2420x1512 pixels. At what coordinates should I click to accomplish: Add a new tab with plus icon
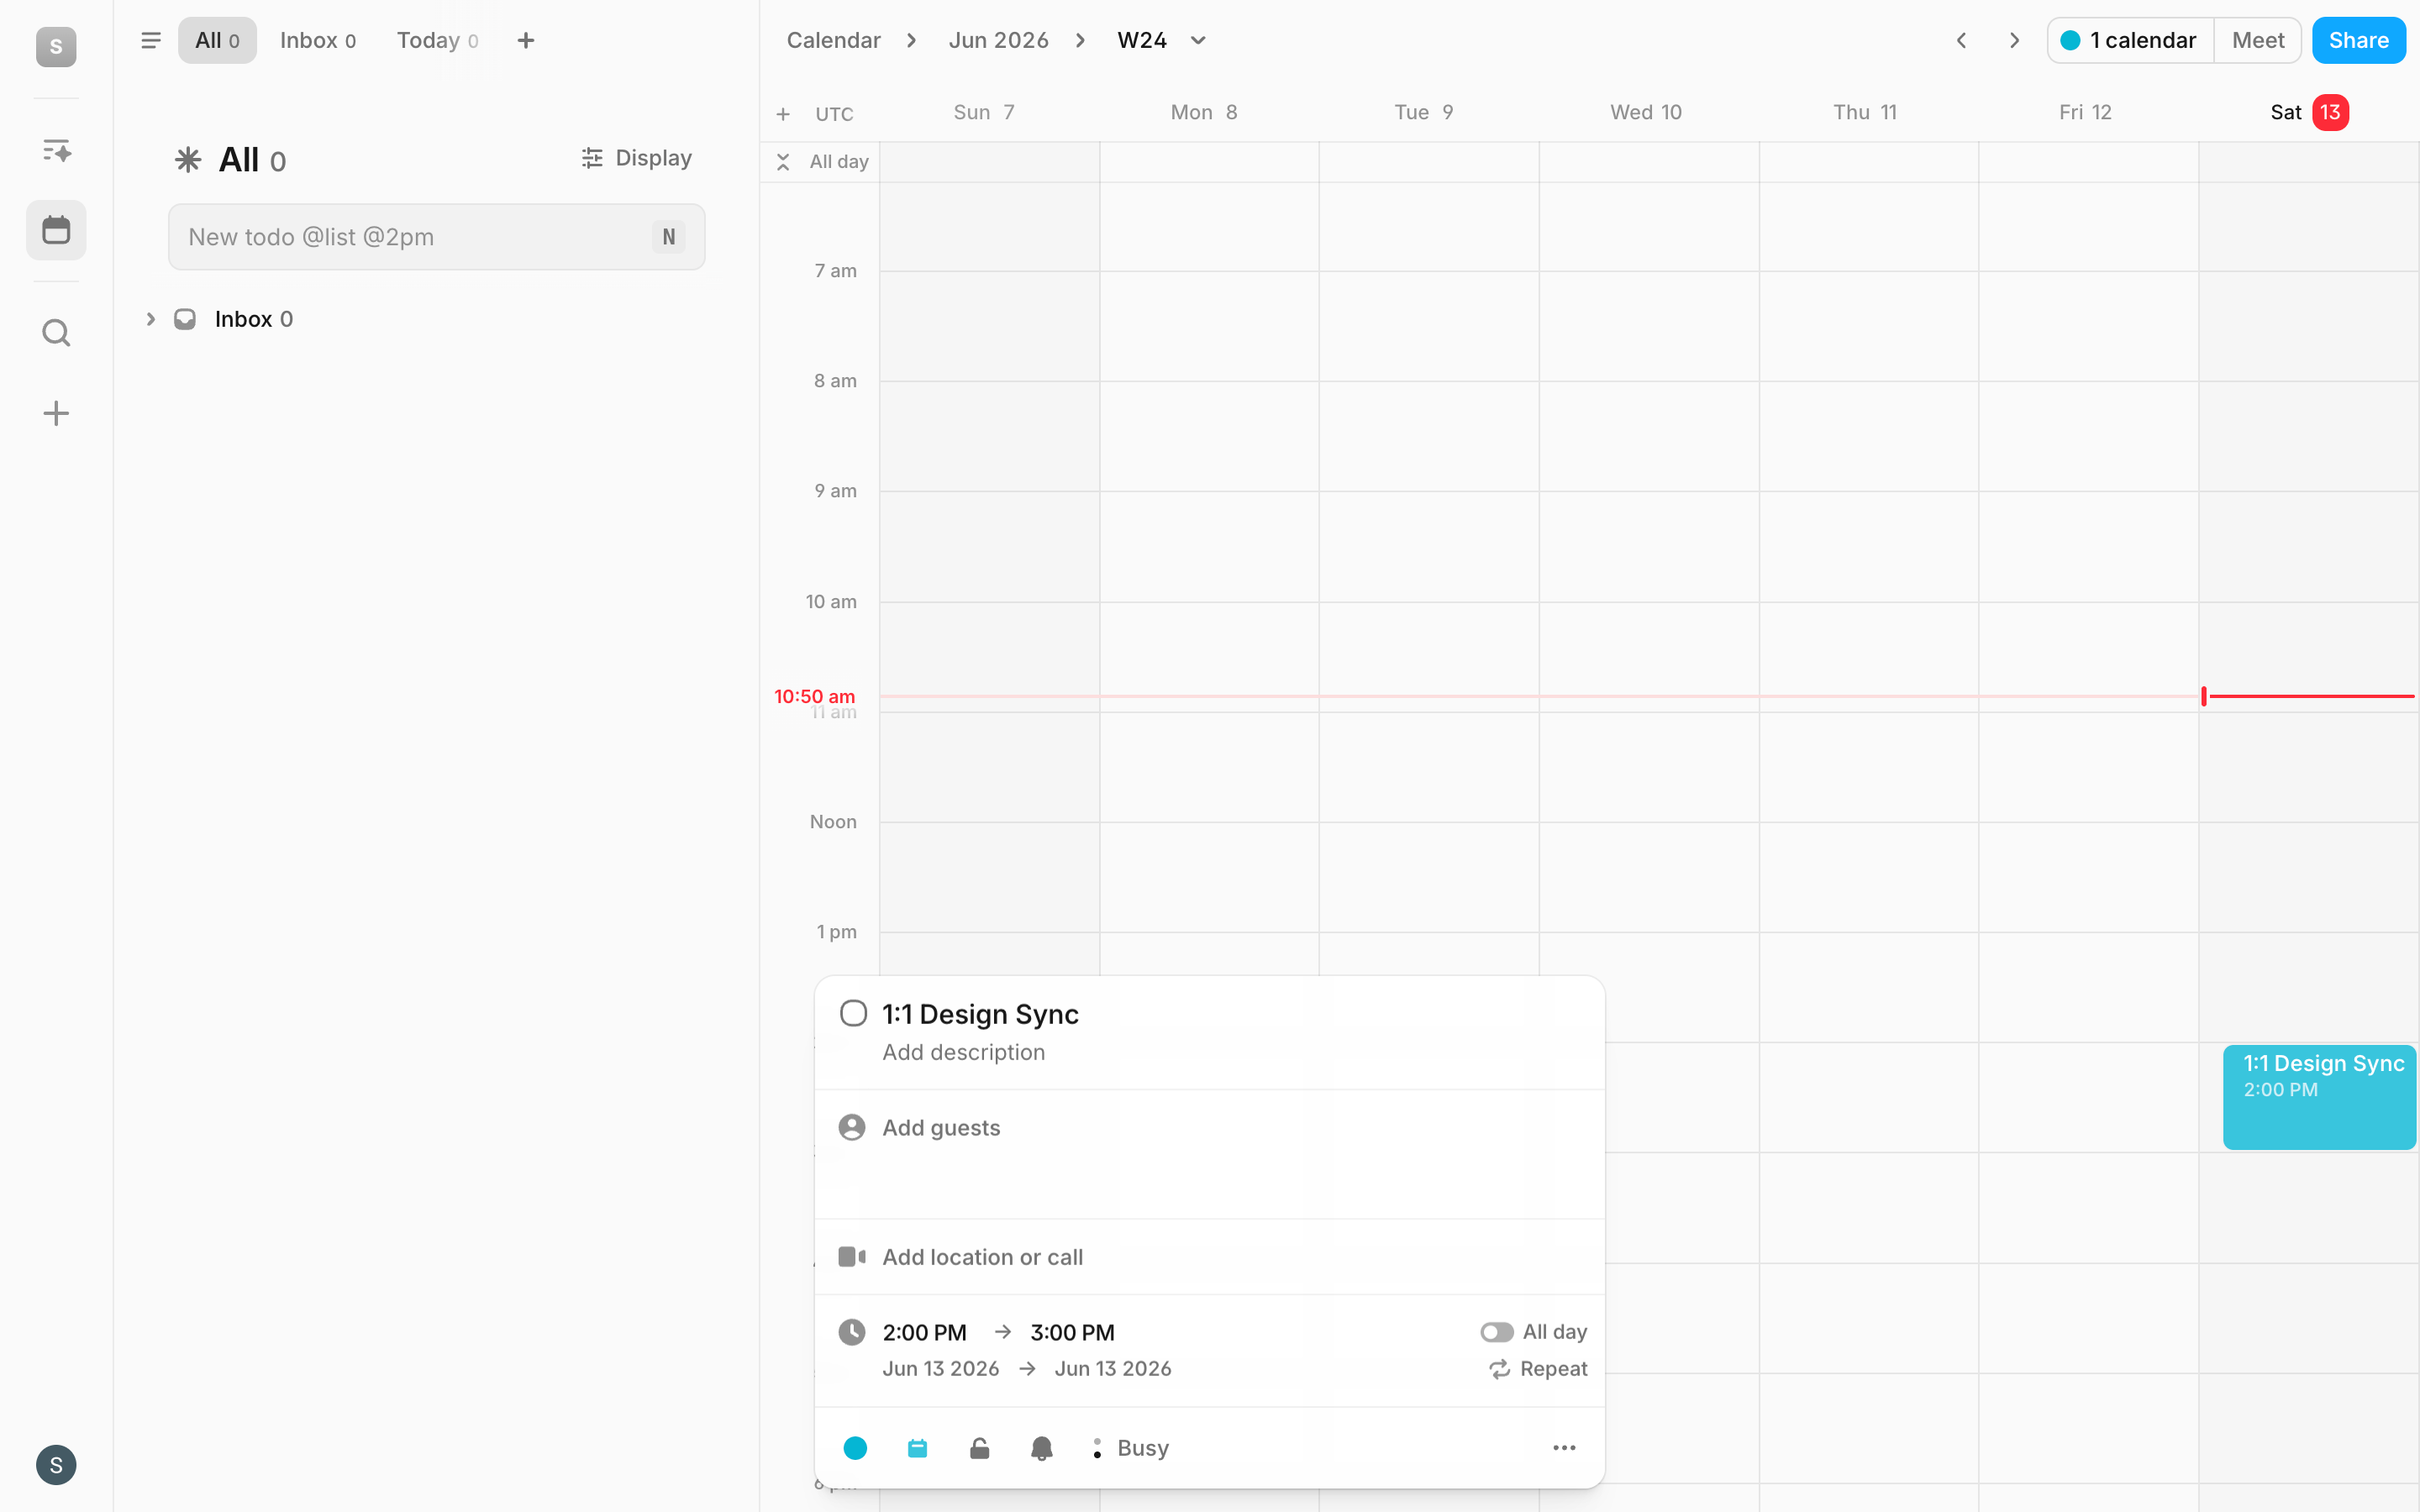click(526, 40)
